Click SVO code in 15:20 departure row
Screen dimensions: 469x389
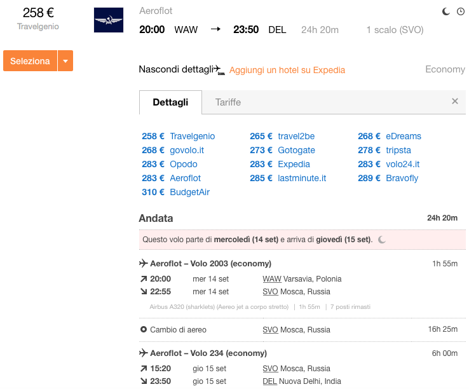[270, 369]
